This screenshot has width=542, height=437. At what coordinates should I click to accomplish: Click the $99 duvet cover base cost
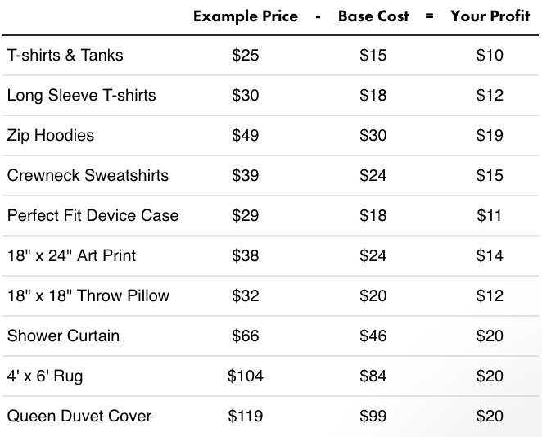(373, 416)
